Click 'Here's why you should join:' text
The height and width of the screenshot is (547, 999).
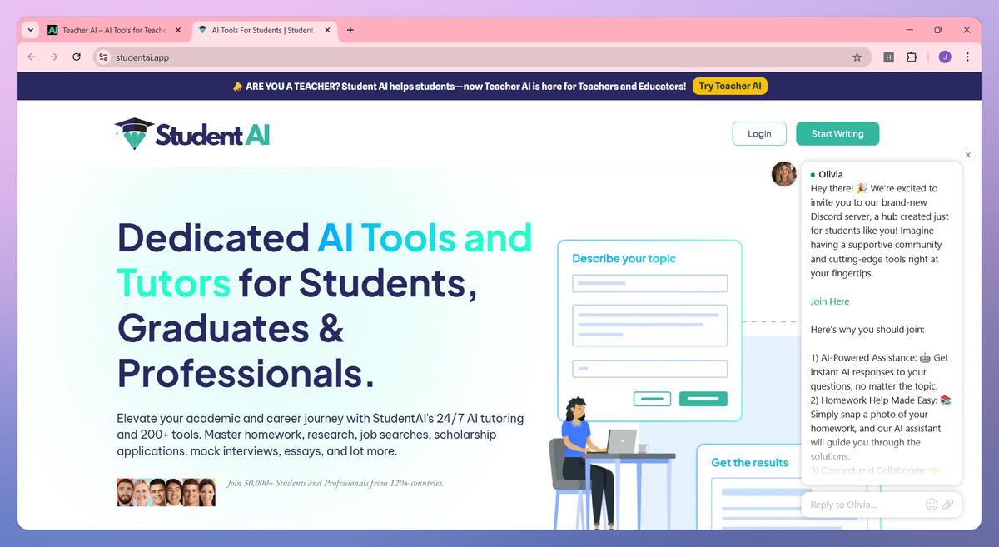click(x=867, y=330)
